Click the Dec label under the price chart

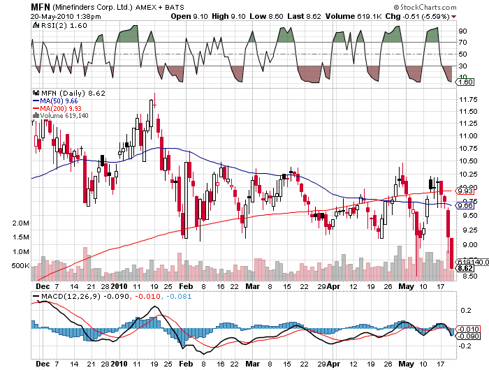pos(43,286)
